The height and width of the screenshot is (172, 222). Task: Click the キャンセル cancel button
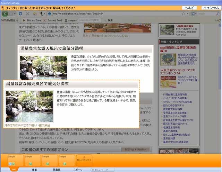click(x=211, y=8)
